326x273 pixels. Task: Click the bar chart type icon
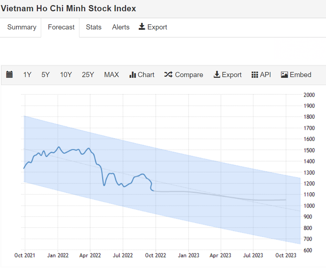133,75
